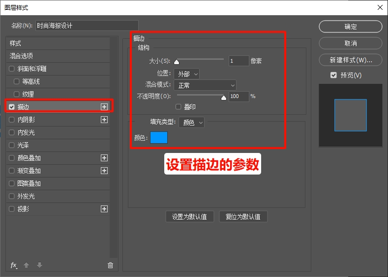Enable the 斜面和浮雕 checkbox
388x277 pixels.
tap(12, 69)
